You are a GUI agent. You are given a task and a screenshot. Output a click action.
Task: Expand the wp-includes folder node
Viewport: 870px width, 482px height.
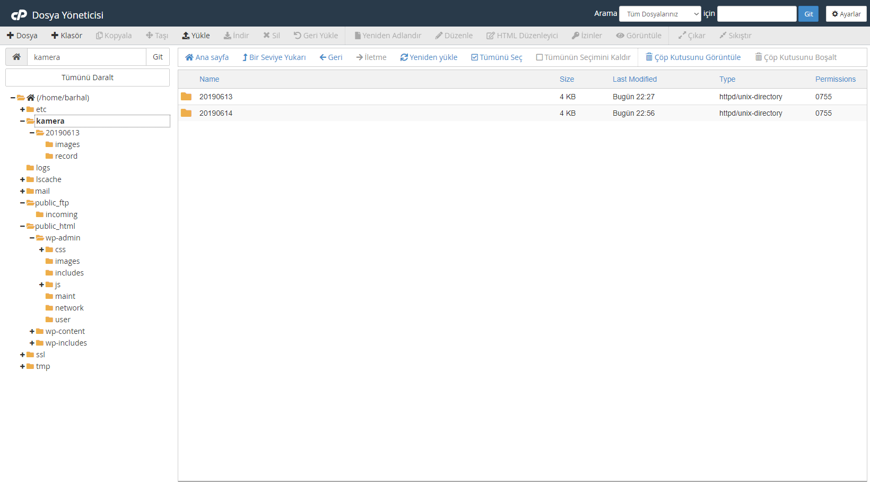[x=32, y=343]
